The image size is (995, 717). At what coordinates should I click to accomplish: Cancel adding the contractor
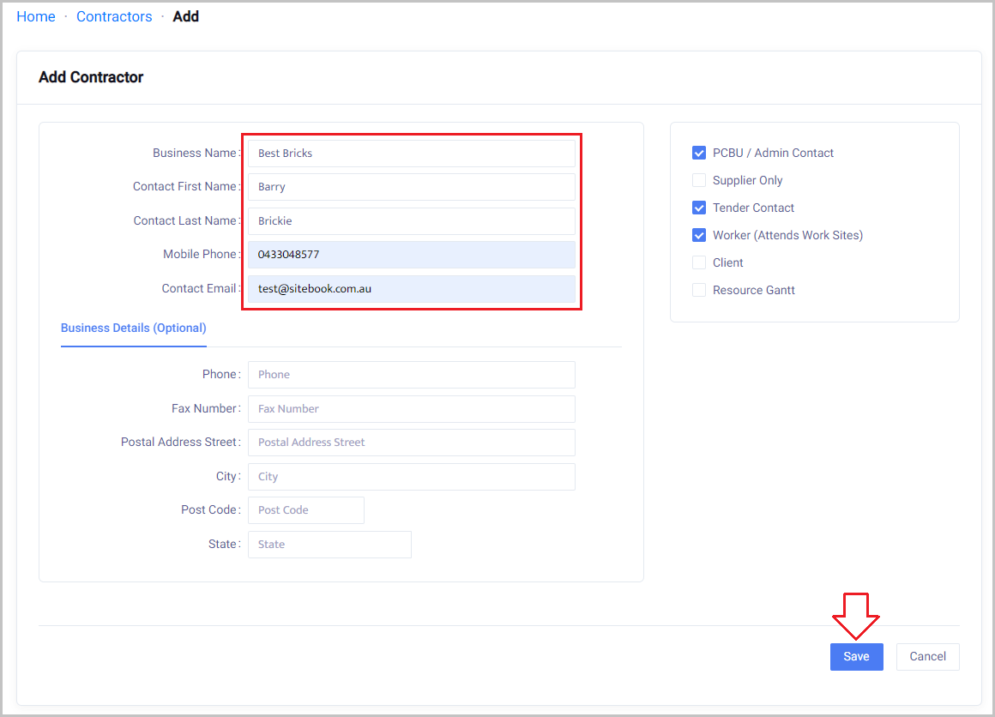[x=927, y=656]
